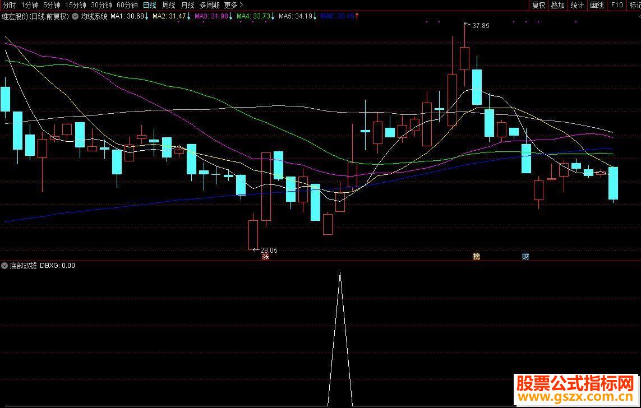Image resolution: width=641 pixels, height=408 pixels.
Task: Open the F10 company info page
Action: click(x=617, y=5)
